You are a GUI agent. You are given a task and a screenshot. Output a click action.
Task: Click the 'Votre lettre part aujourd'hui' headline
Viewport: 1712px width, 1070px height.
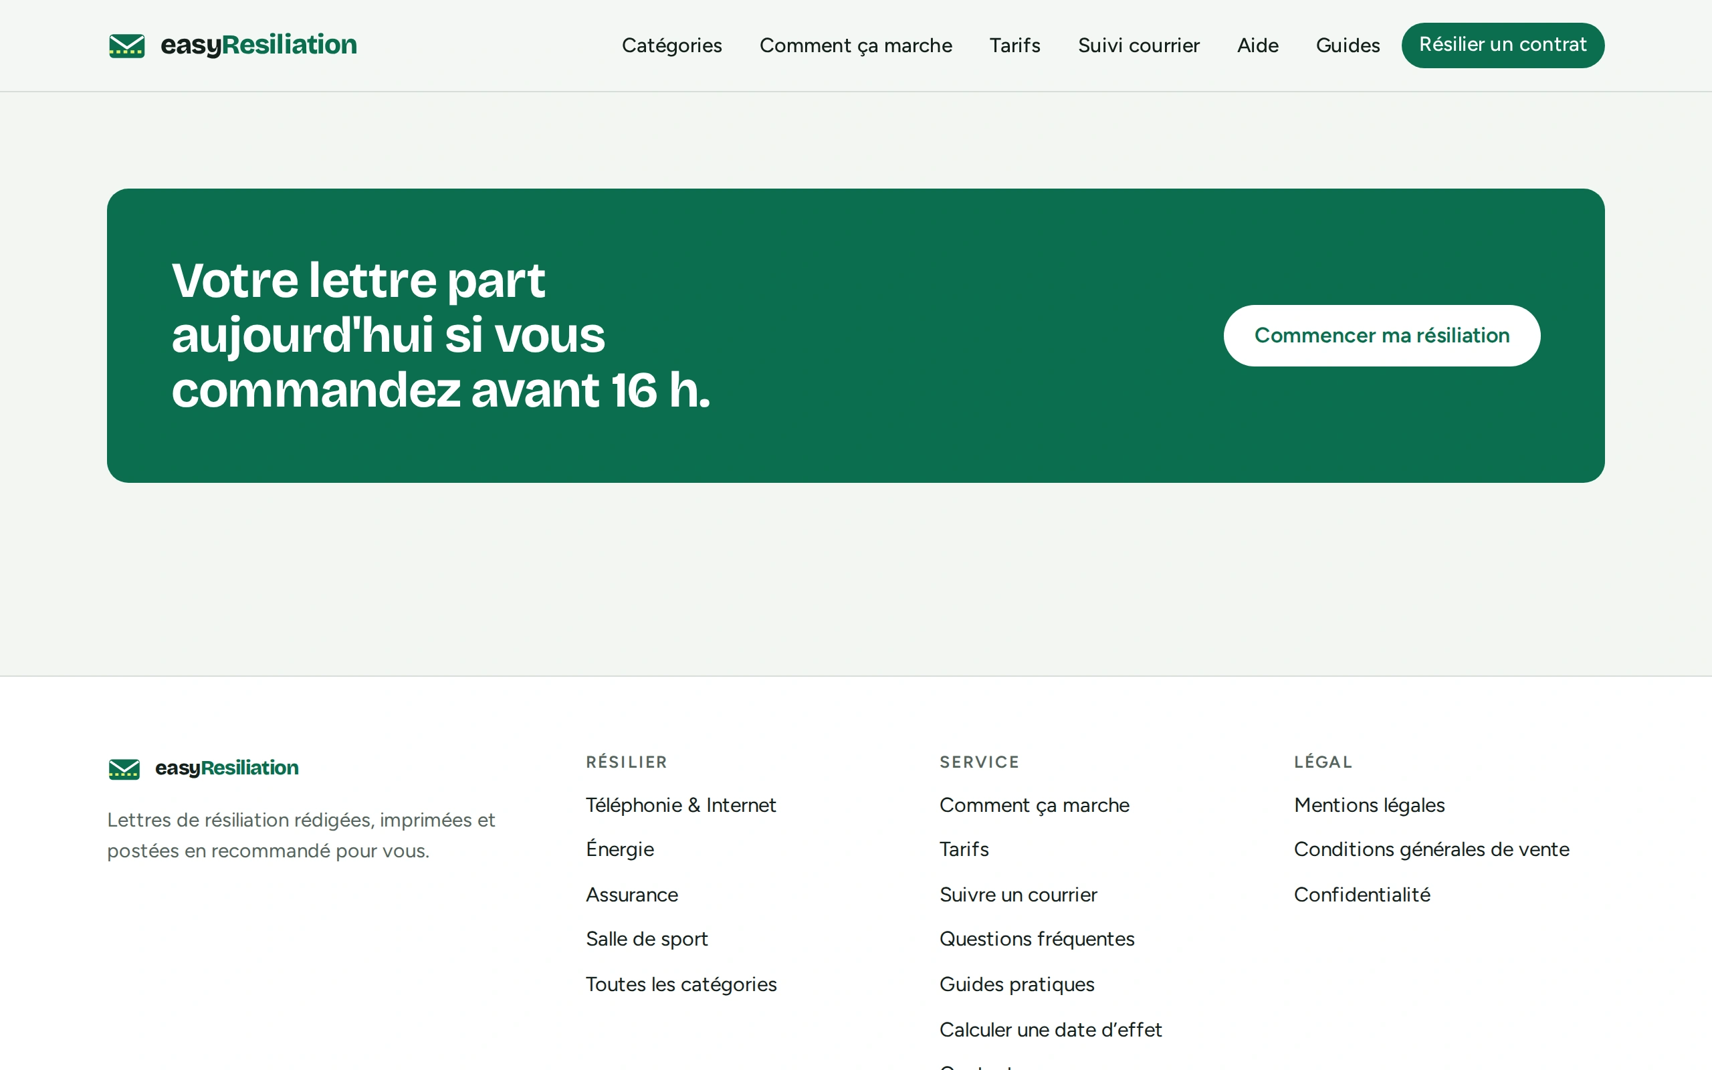pos(441,336)
